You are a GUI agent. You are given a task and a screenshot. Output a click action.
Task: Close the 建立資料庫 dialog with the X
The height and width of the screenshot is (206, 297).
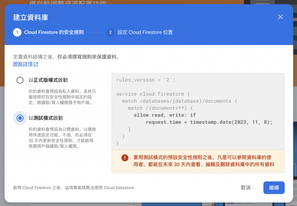tap(280, 17)
